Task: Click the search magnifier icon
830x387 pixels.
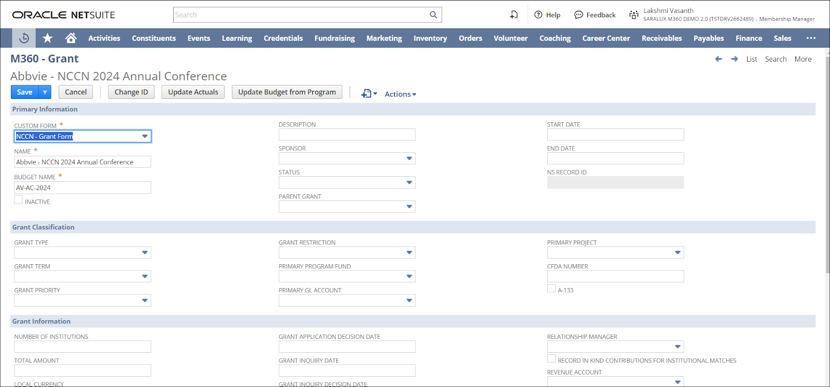Action: click(x=433, y=15)
